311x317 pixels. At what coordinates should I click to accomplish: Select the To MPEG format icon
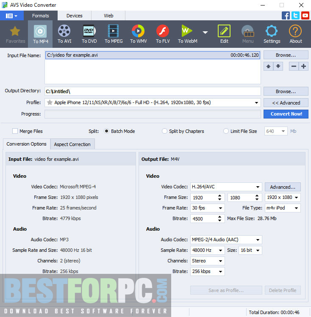114,34
